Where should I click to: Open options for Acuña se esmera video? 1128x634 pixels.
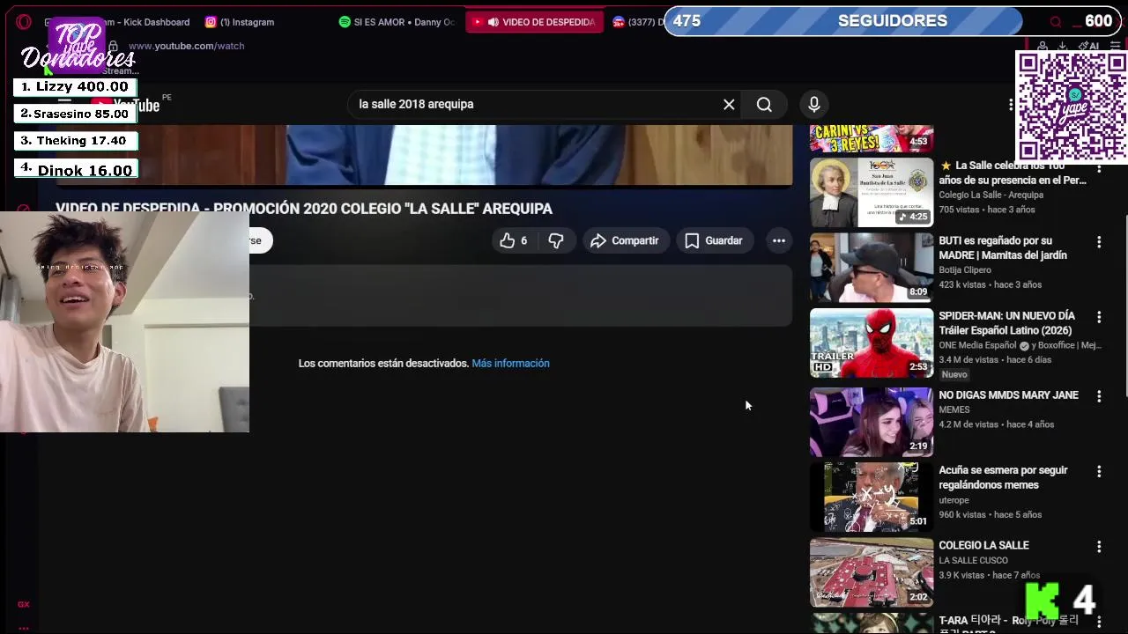[1099, 471]
